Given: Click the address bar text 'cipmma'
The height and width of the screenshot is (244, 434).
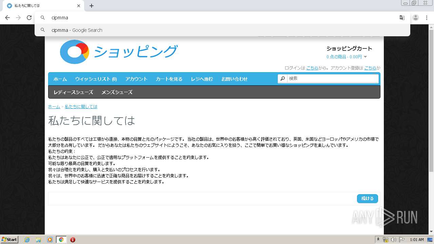Looking at the screenshot, I should click(60, 18).
